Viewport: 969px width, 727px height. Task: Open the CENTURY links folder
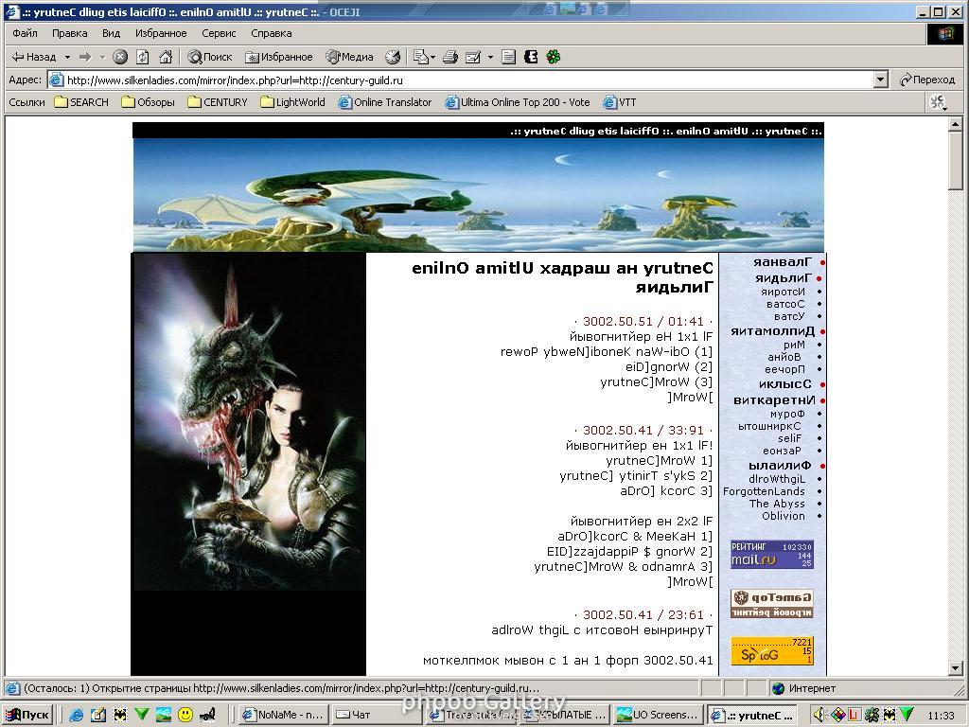[218, 102]
